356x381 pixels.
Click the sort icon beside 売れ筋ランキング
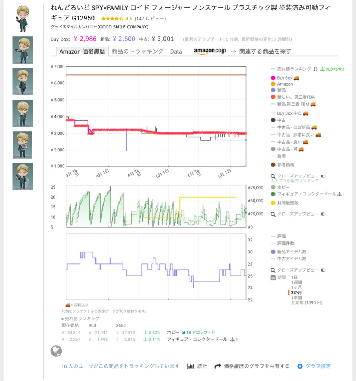pyautogui.click(x=315, y=69)
